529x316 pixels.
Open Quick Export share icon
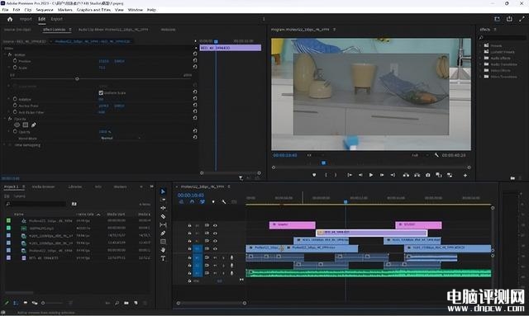[509, 19]
